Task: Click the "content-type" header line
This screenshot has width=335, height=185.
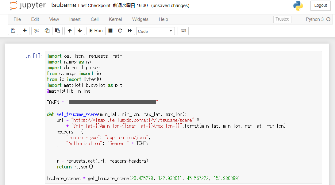Action: (x=108, y=137)
